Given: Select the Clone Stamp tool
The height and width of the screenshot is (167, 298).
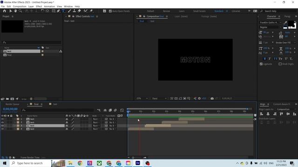Looking at the screenshot, I should pos(74,11).
